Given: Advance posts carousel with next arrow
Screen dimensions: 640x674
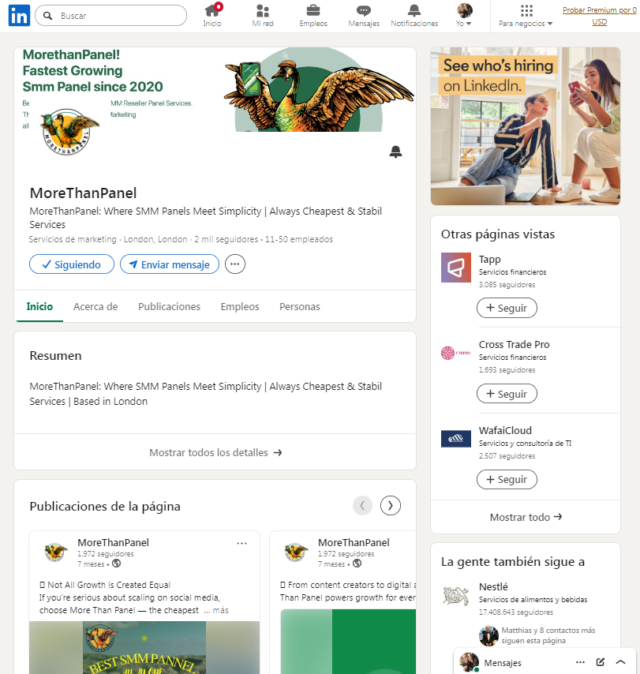Looking at the screenshot, I should tap(391, 505).
